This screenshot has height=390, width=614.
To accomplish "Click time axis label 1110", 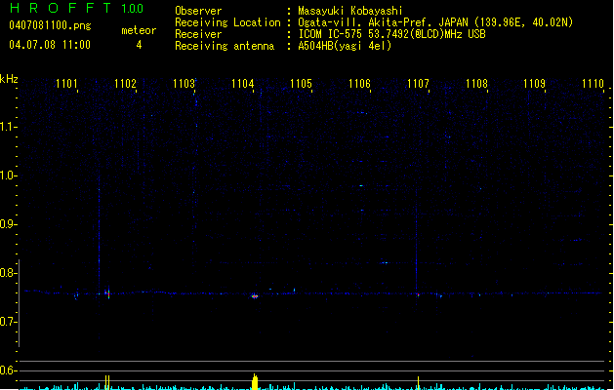I will 593,84.
